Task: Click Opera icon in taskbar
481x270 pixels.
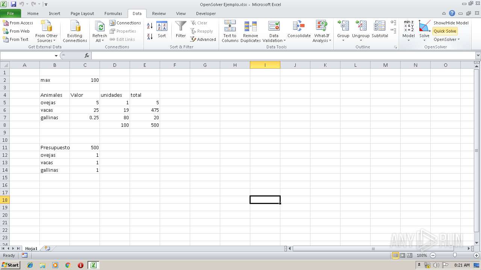Action: pyautogui.click(x=80, y=265)
